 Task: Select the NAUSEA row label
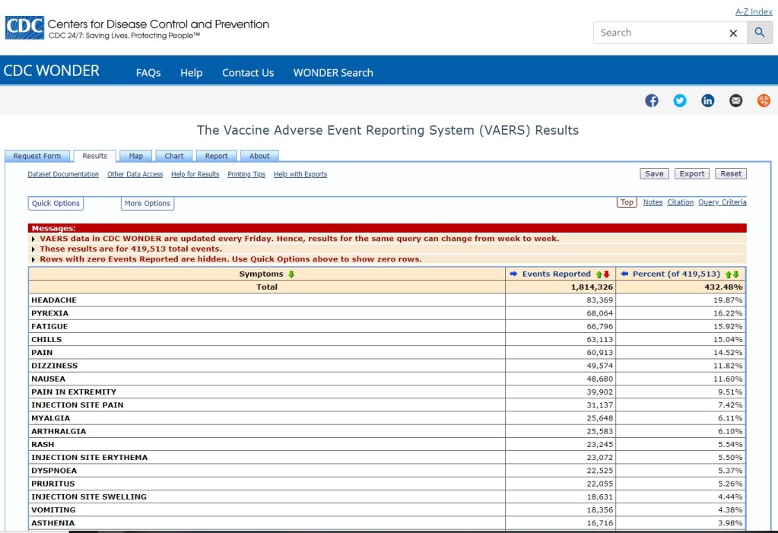tap(48, 379)
